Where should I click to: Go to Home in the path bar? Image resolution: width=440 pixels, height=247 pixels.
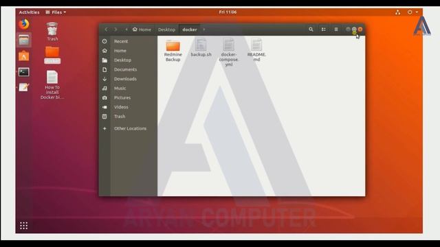click(x=142, y=30)
